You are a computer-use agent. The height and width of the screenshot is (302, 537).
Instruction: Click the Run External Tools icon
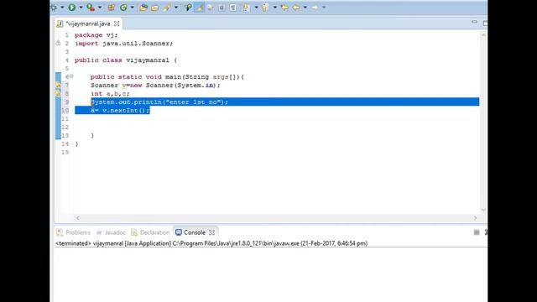pos(91,8)
